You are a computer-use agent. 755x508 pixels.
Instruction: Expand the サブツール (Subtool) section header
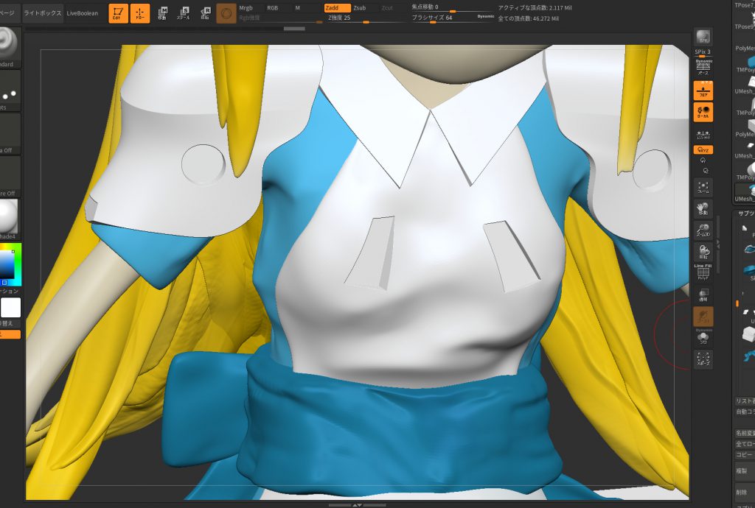(x=745, y=214)
